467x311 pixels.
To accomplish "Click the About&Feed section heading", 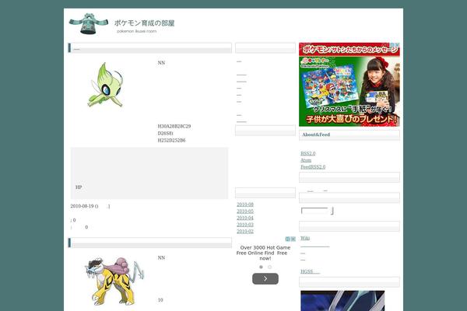I will tap(316, 135).
